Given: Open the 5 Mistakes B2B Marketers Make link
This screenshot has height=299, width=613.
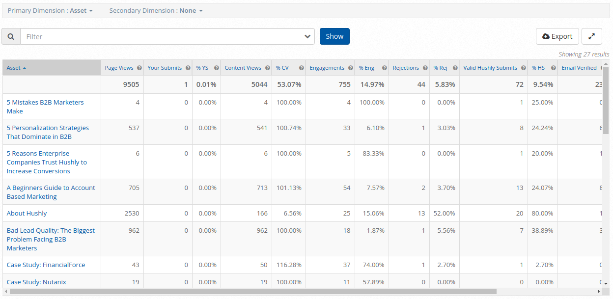Looking at the screenshot, I should pos(45,107).
